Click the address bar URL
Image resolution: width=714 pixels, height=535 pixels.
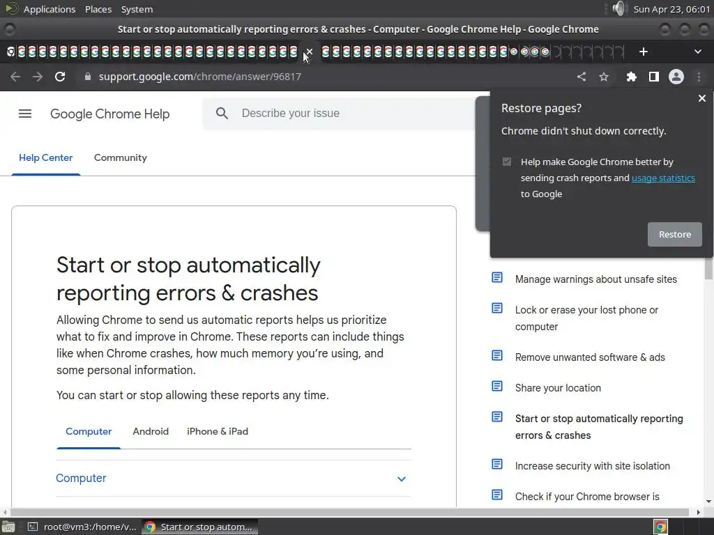pyautogui.click(x=200, y=77)
